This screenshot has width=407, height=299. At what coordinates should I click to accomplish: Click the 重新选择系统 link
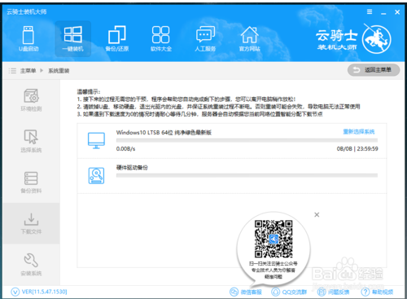[x=359, y=132]
